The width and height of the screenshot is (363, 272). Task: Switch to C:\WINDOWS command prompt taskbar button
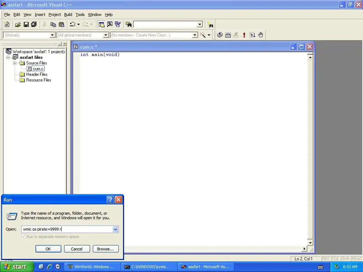(149, 267)
